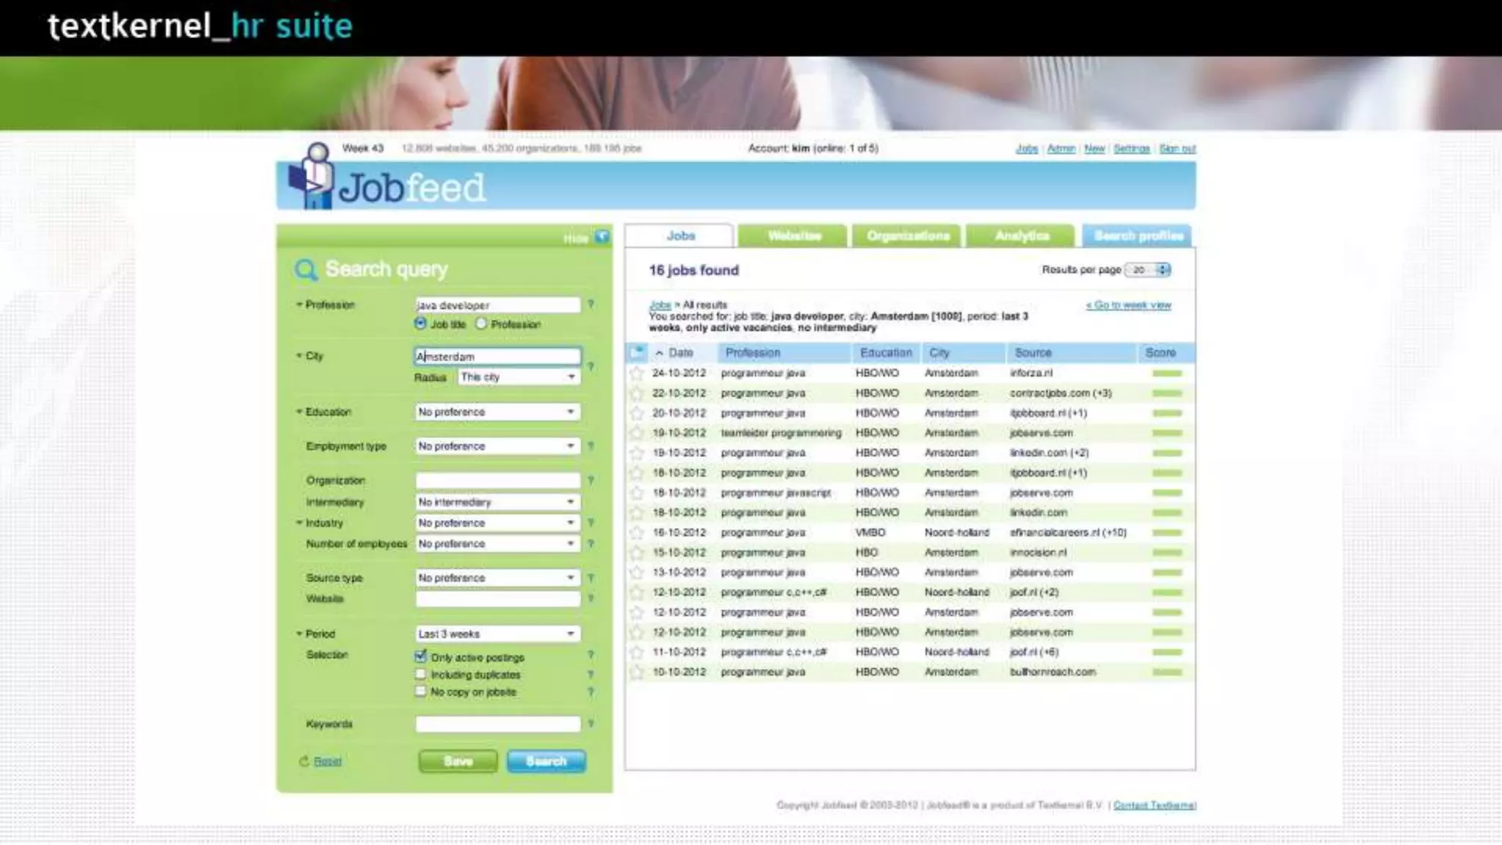
Task: Star the 22-10-2012 contractjobs.com job
Action: pyautogui.click(x=637, y=393)
